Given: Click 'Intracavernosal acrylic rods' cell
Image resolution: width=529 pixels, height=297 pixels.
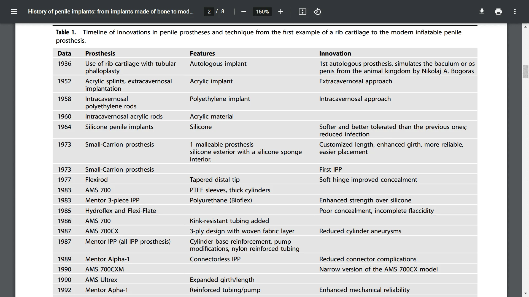Looking at the screenshot, I should pos(124,116).
